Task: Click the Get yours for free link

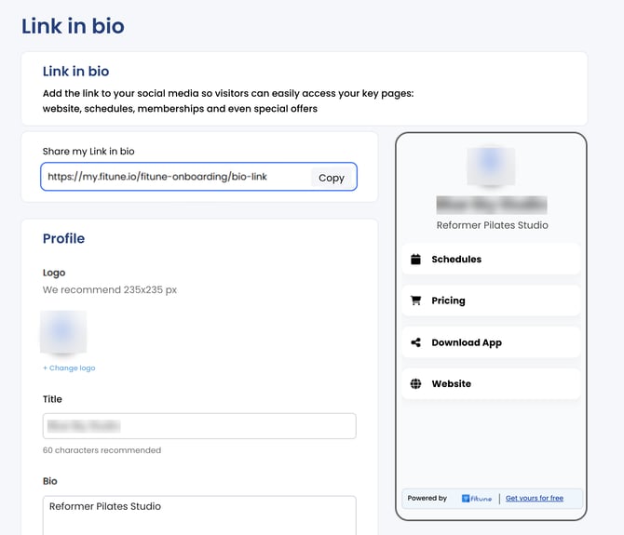Action: (534, 498)
